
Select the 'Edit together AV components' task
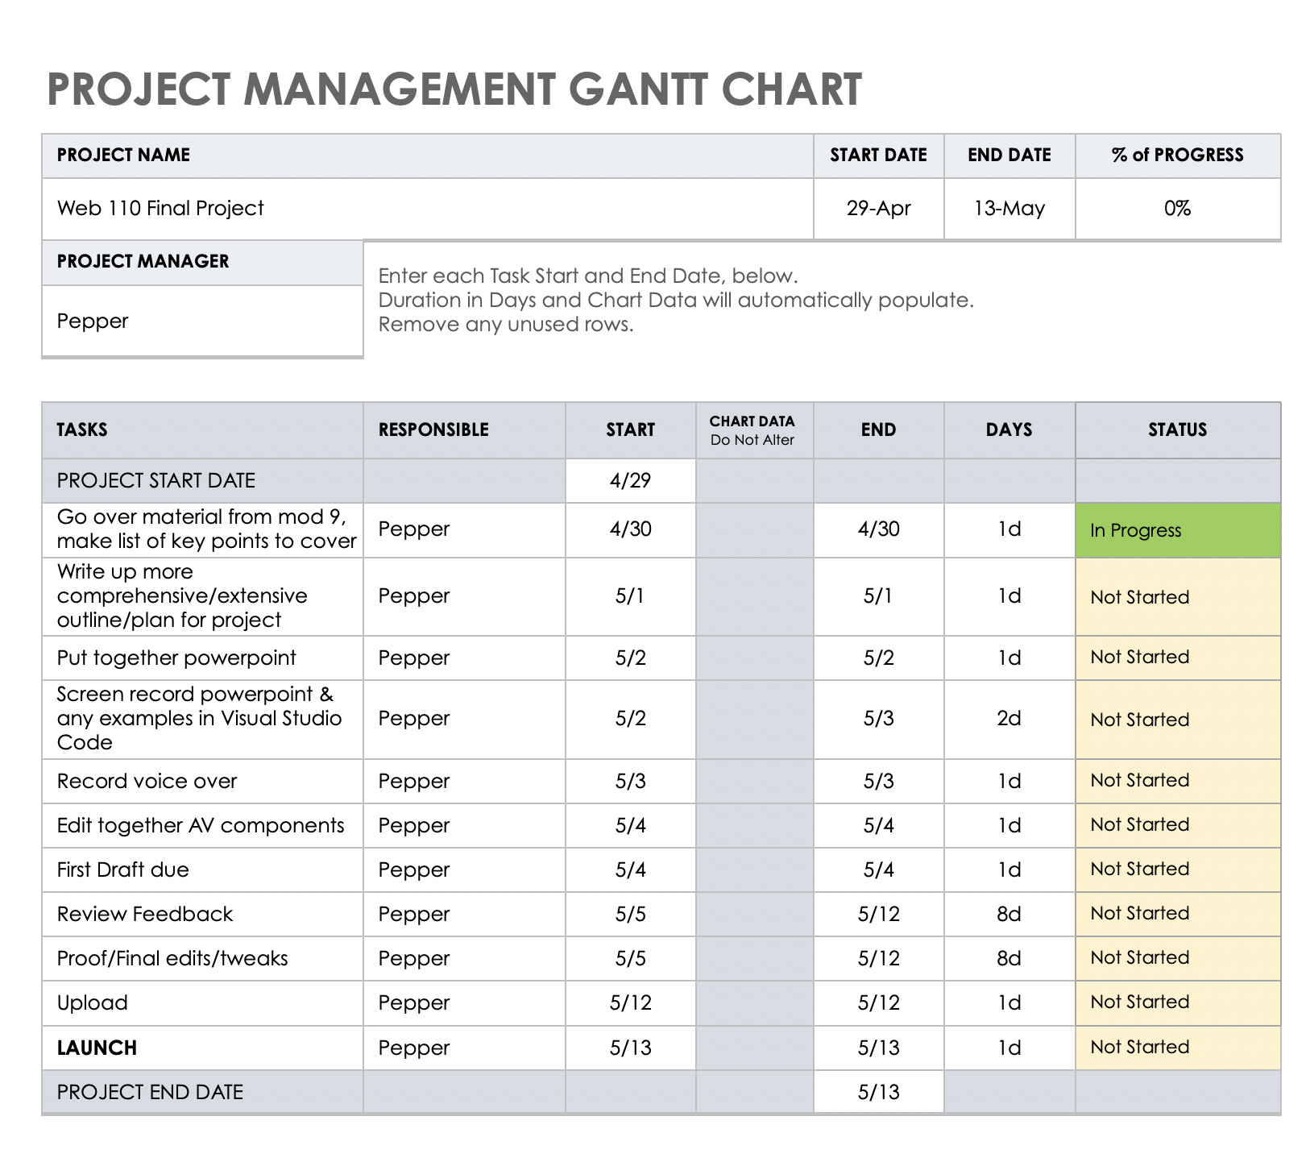[202, 826]
